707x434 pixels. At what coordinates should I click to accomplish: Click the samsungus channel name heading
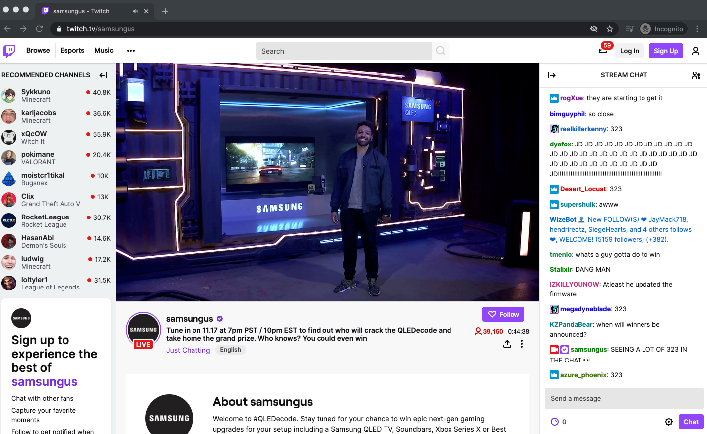pyautogui.click(x=190, y=319)
